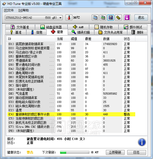Open the options tools icon

[118, 18]
